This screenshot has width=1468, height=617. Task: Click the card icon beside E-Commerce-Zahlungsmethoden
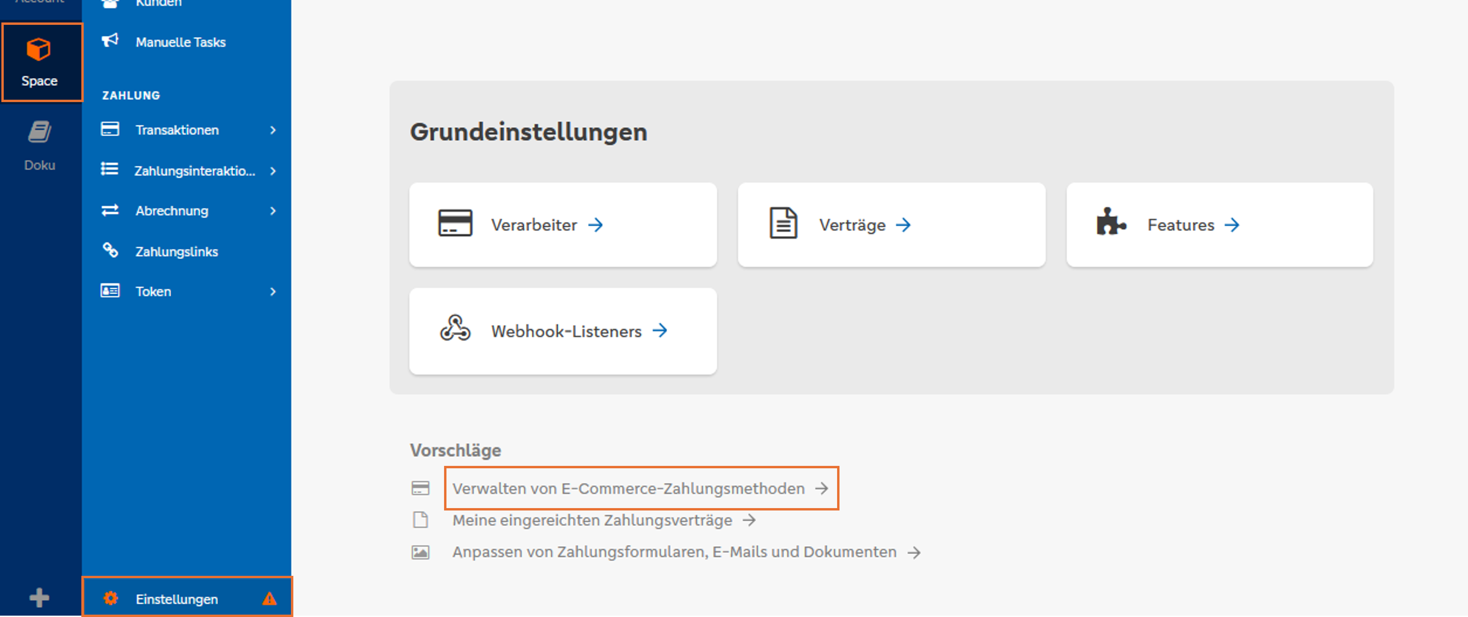pos(421,488)
